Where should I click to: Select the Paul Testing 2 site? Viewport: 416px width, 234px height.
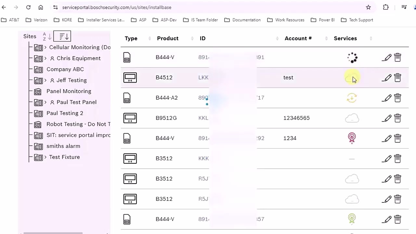point(65,113)
